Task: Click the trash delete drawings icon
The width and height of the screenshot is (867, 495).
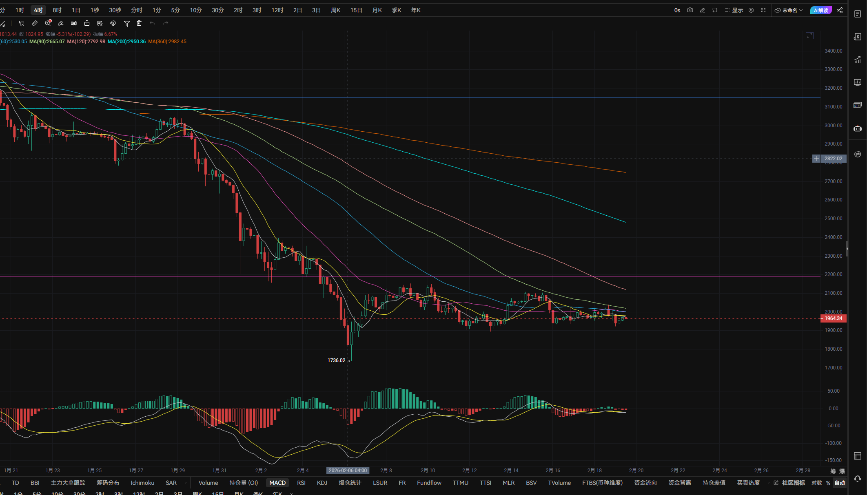Action: 139,23
